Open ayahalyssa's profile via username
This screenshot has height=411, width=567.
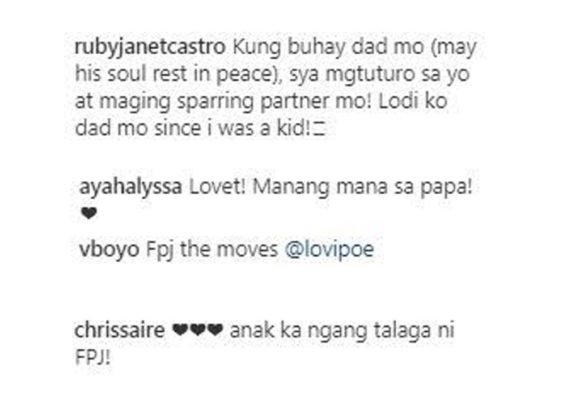point(130,187)
